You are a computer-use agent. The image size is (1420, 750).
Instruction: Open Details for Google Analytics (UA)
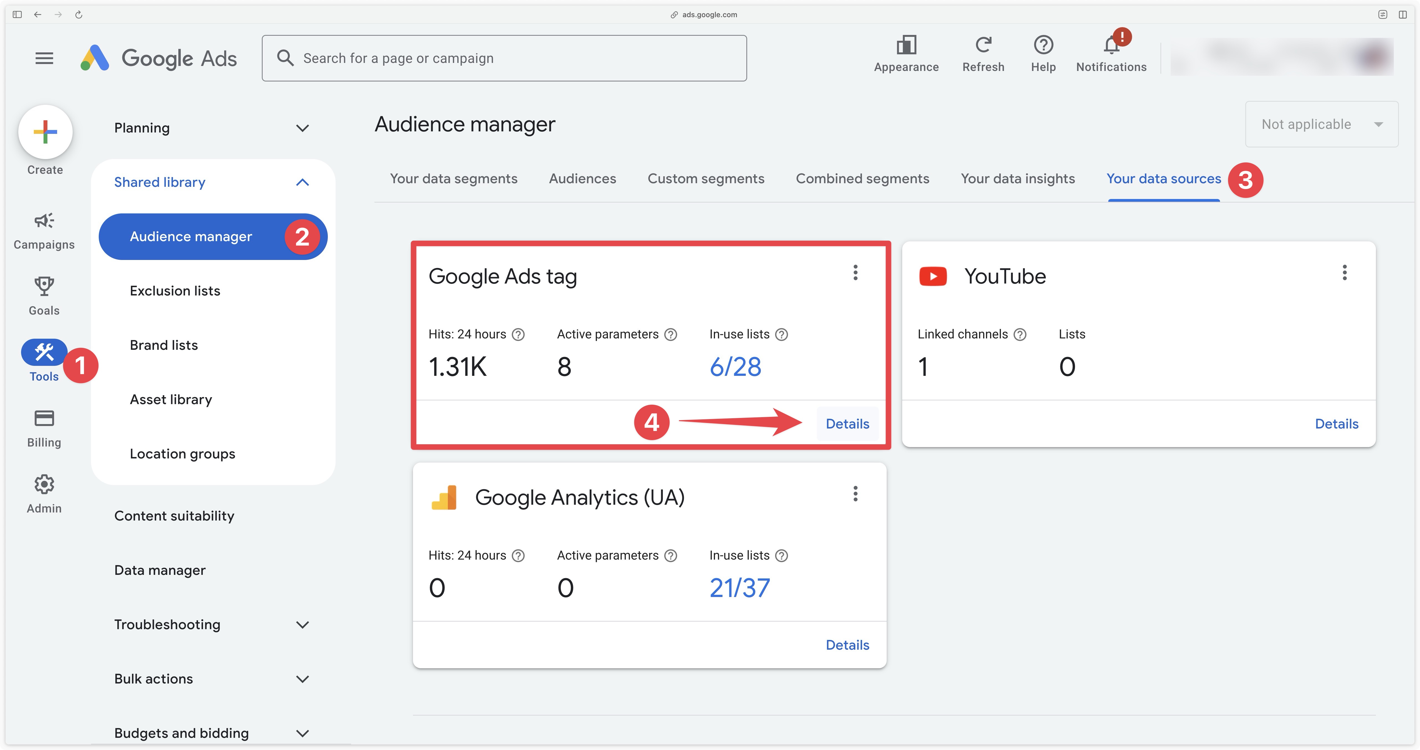click(x=847, y=645)
